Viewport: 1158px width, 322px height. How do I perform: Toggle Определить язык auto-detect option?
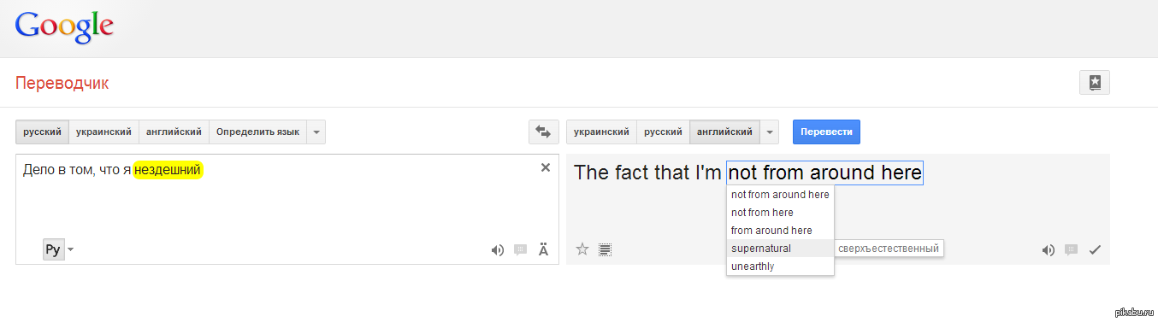coord(257,132)
